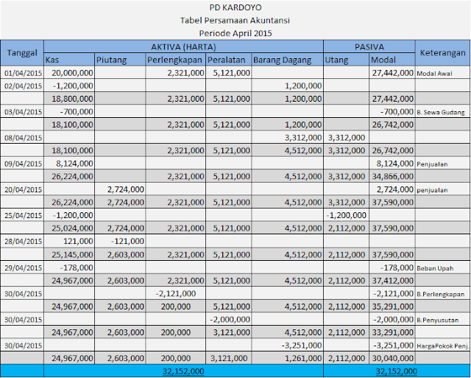
Task: Click Peralatan value -2,000,000
Action: (230, 319)
